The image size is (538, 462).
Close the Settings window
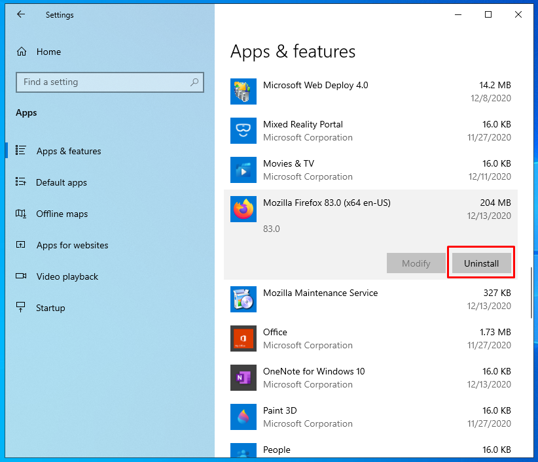518,14
